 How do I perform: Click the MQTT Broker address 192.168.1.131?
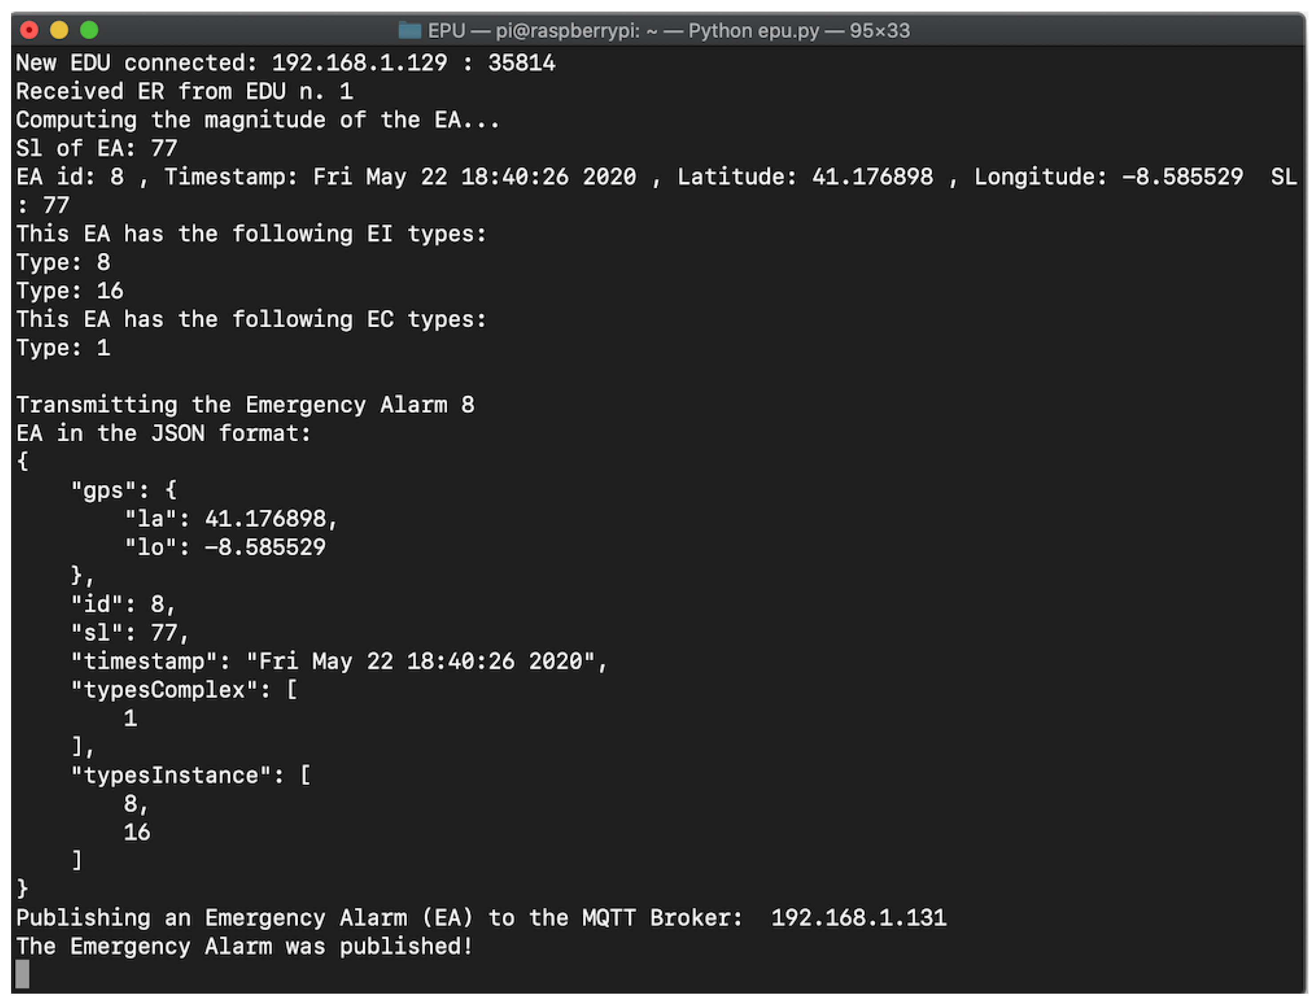tap(858, 918)
